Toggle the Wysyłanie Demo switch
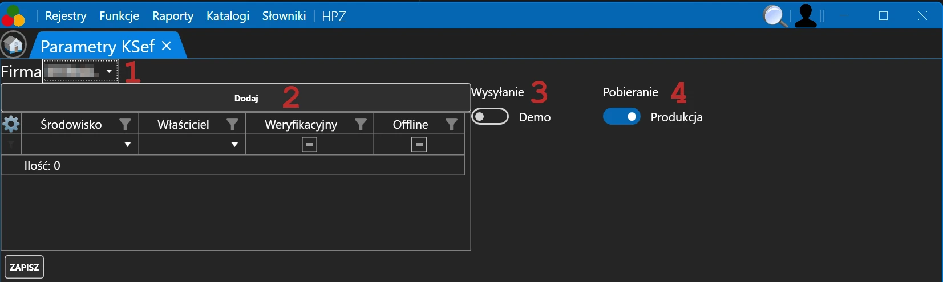Image resolution: width=943 pixels, height=282 pixels. pos(490,117)
